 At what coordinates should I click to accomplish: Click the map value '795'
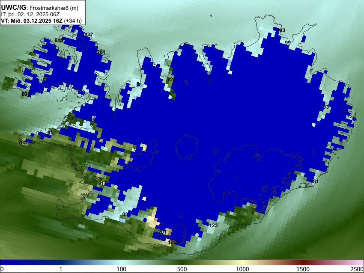22,142
